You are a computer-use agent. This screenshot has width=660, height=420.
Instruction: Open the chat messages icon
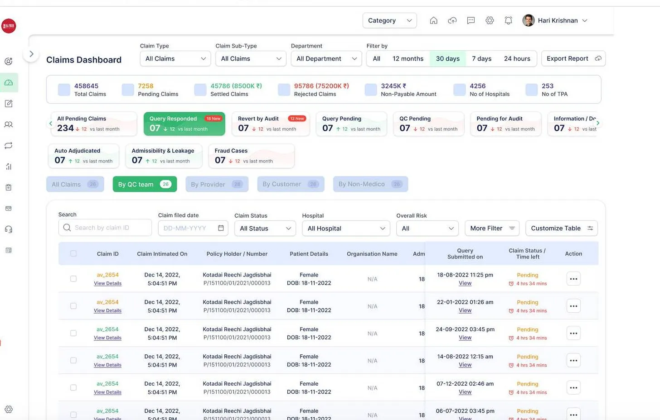click(x=471, y=20)
